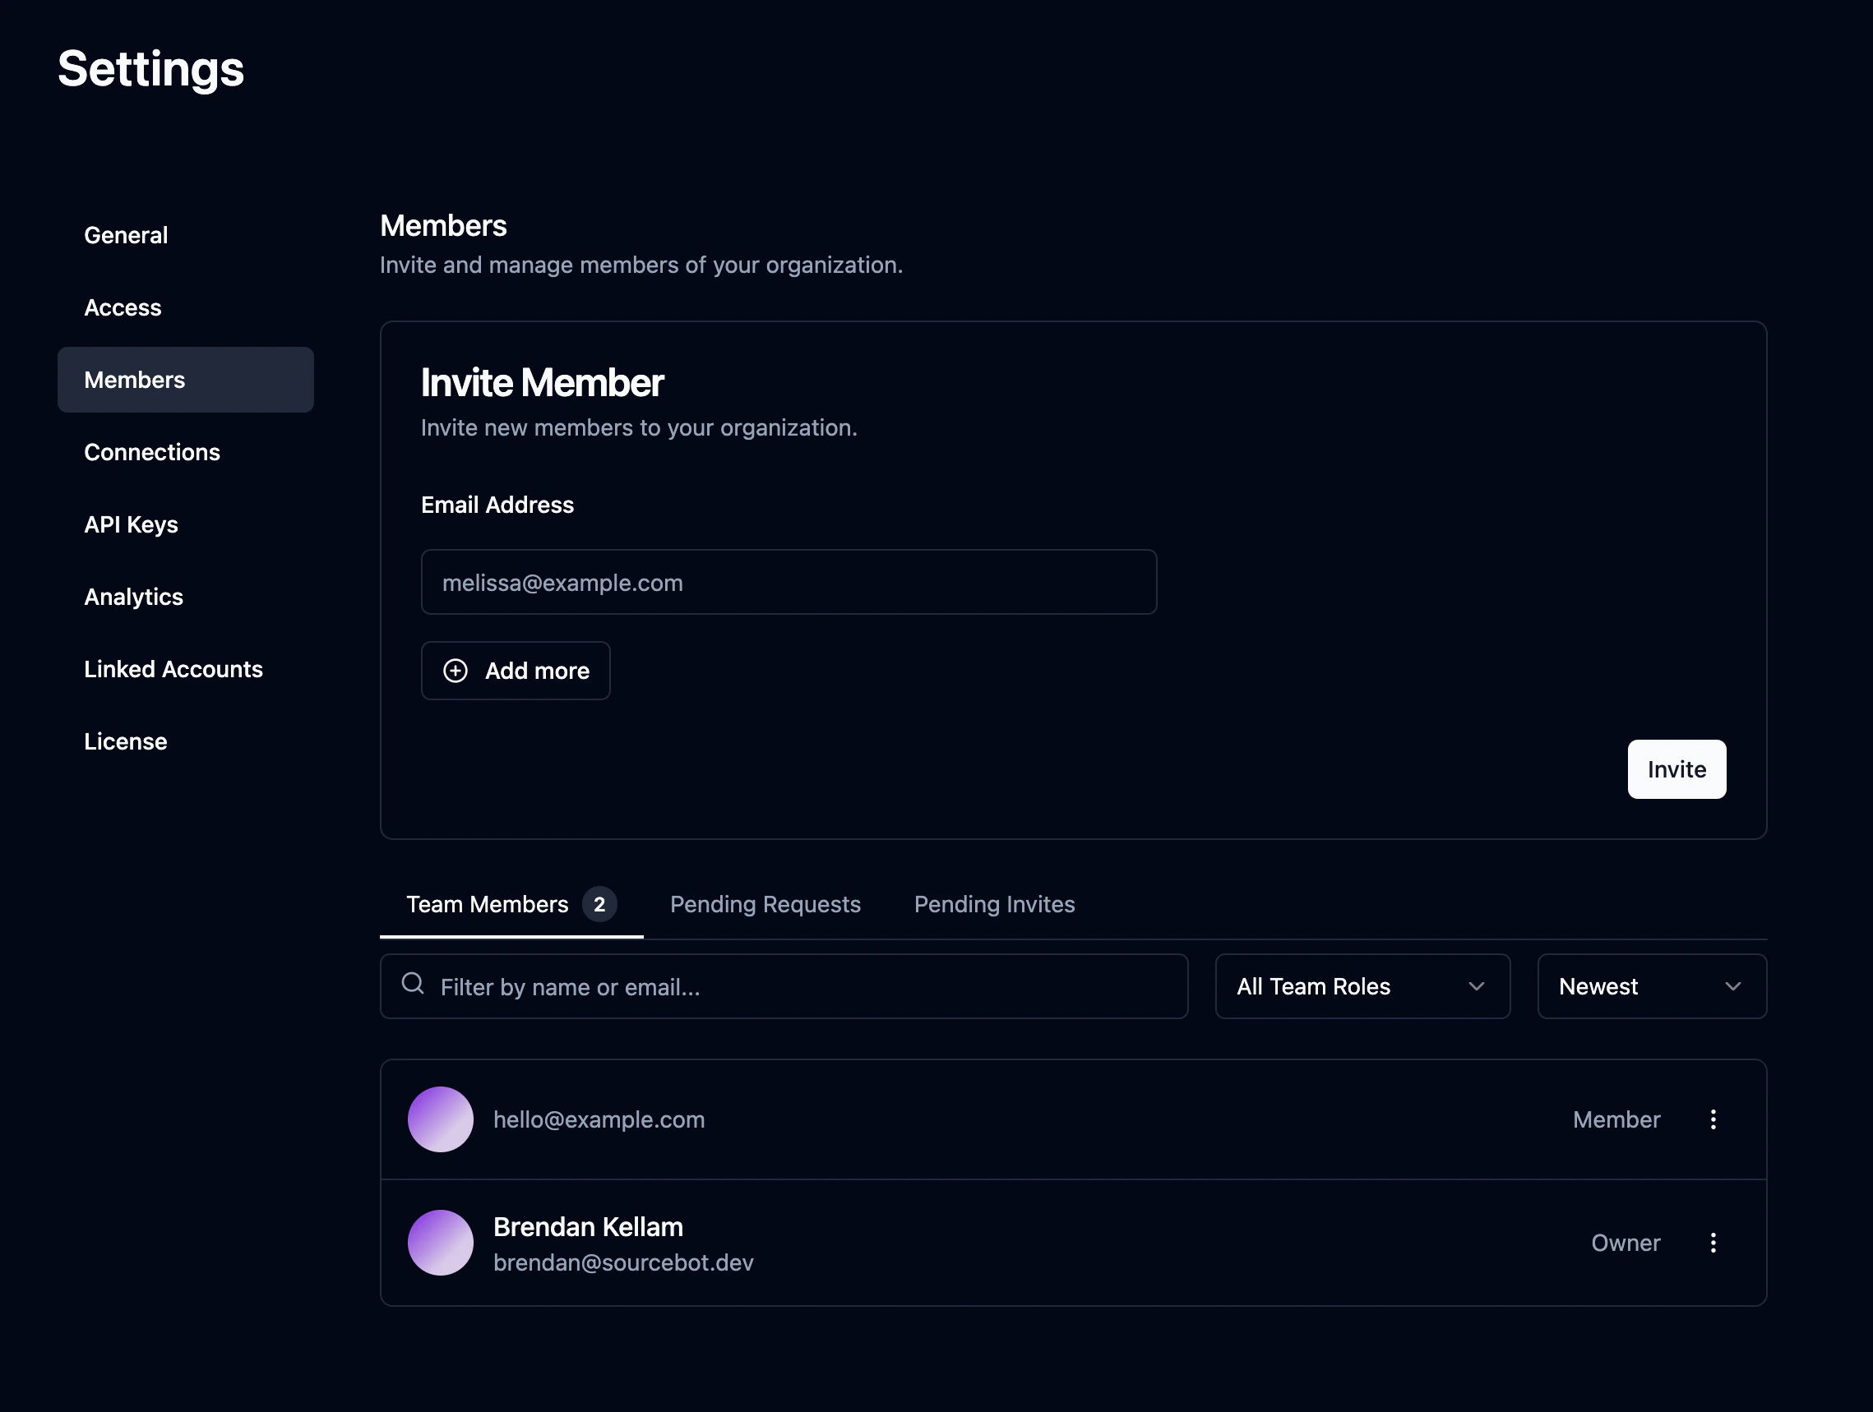Screen dimensions: 1873x1412
Task: Open API Keys settings in the sidebar
Action: click(132, 524)
